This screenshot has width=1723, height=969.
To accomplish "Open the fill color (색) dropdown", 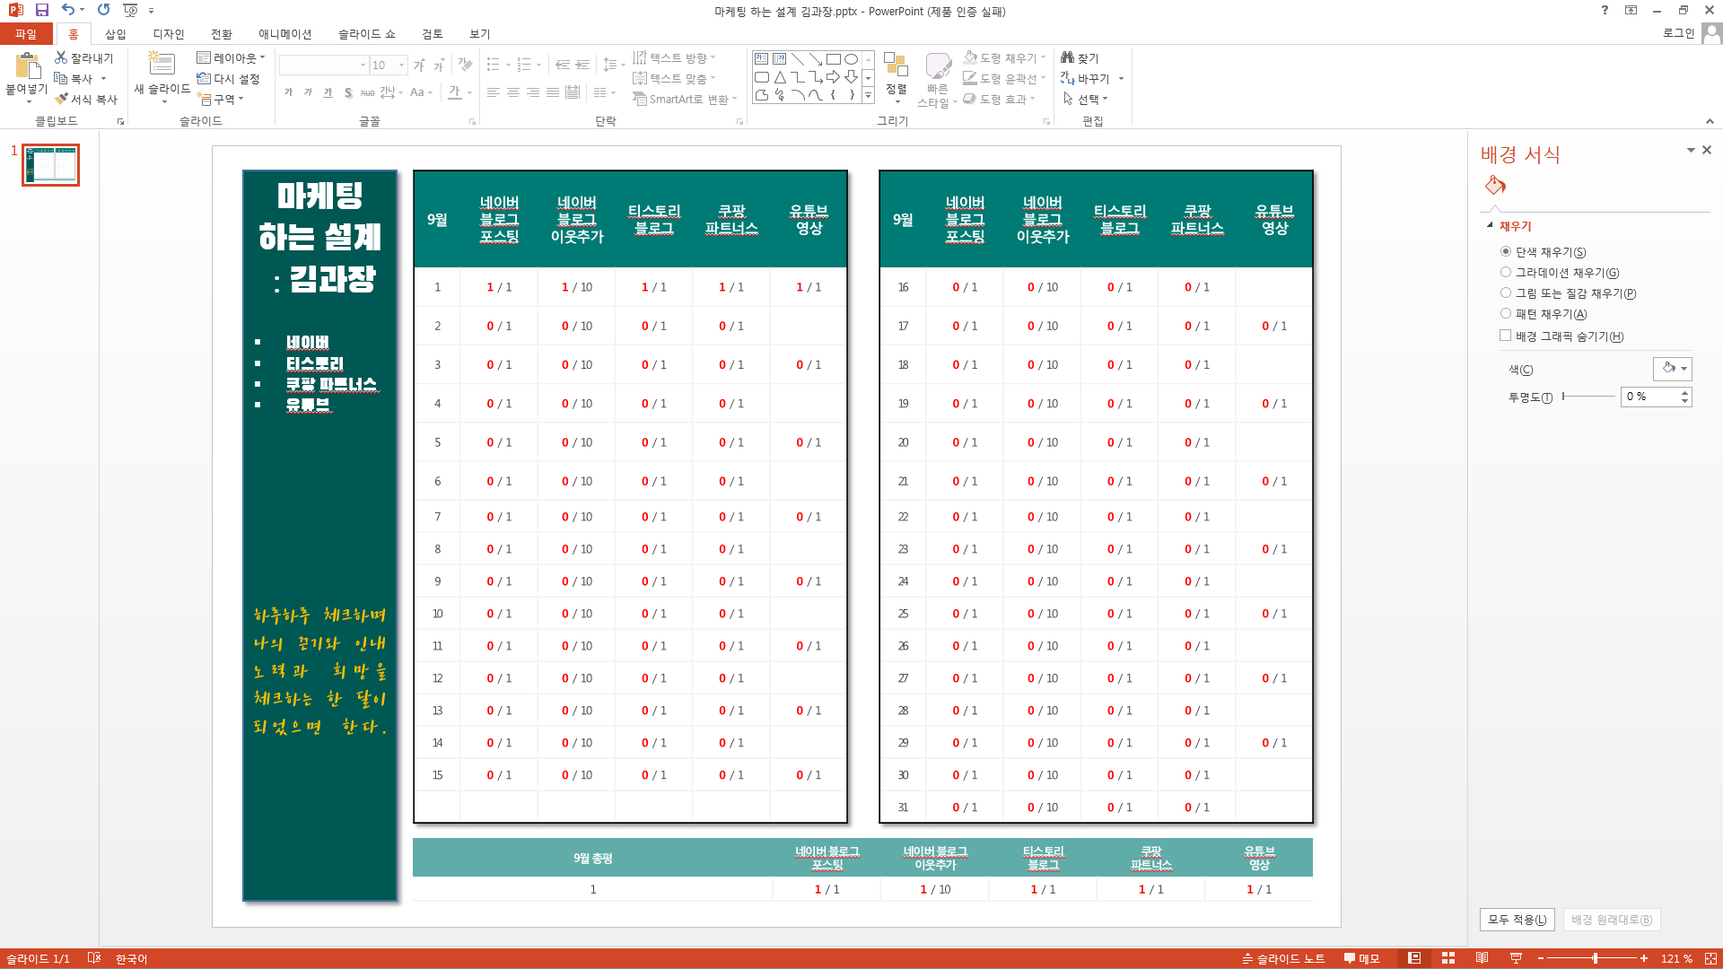I will click(1673, 369).
